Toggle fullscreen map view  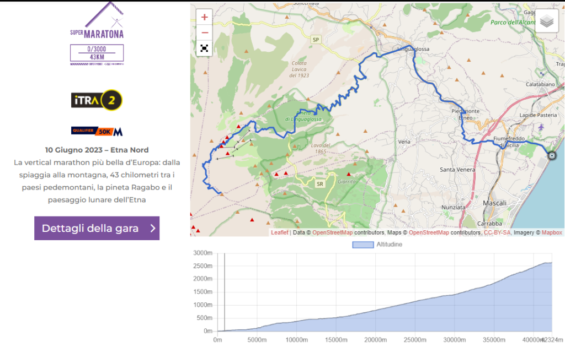(204, 48)
